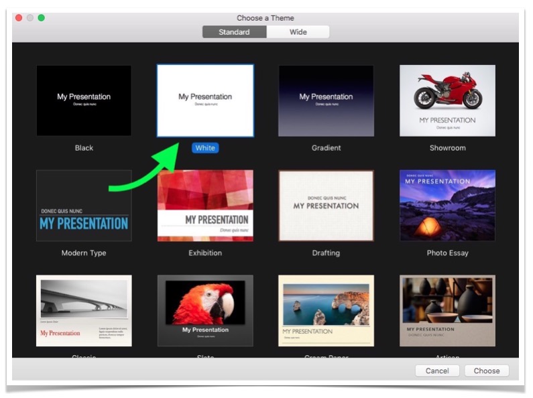The width and height of the screenshot is (533, 398).
Task: Pick the Gradient theme thumbnail
Action: [327, 101]
